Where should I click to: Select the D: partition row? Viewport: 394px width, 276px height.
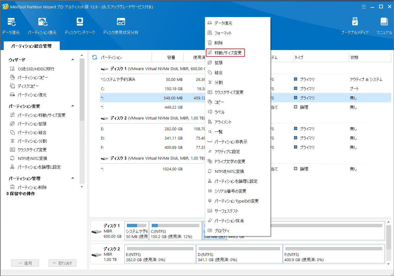point(245,138)
